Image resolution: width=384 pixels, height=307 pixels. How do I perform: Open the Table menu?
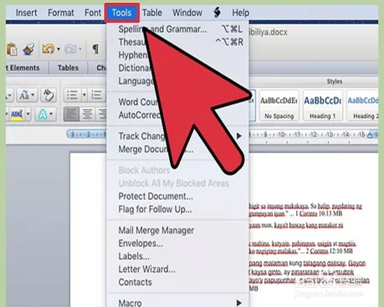click(x=152, y=13)
